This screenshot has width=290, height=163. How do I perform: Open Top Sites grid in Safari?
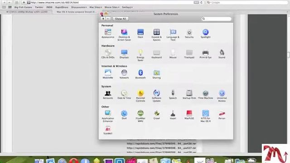(10, 7)
